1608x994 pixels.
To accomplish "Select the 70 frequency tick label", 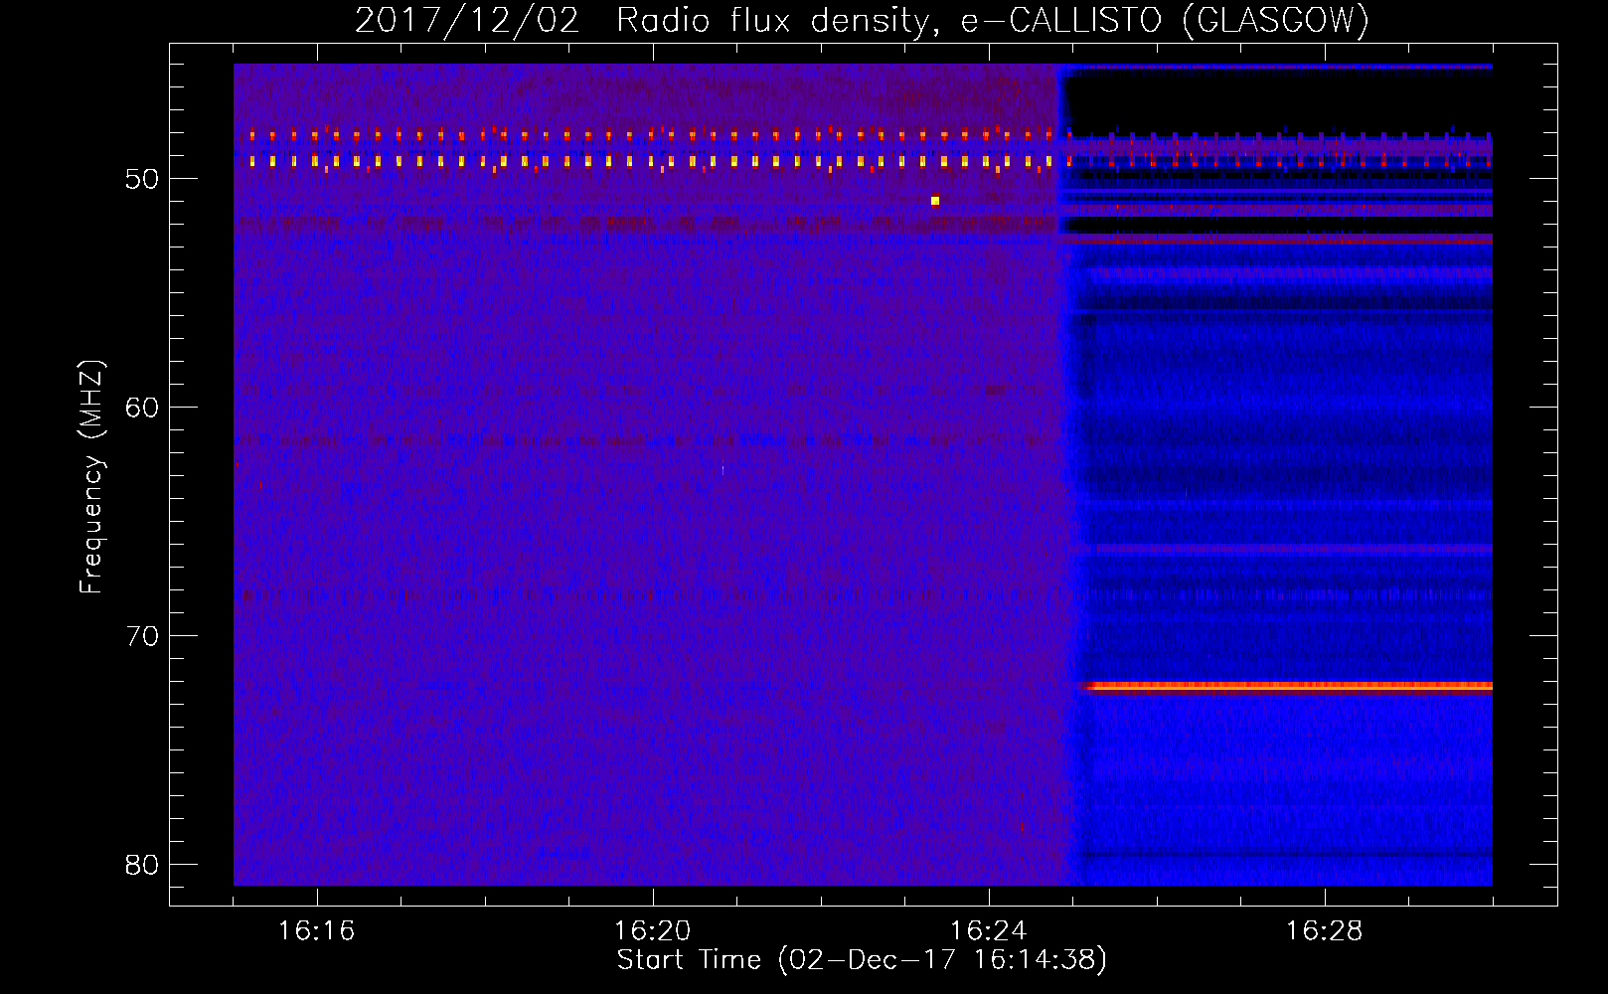I will 142,636.
